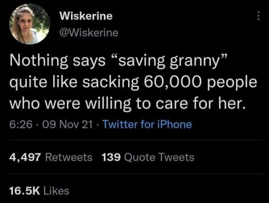The image size is (269, 203).
Task: View Wiskerine's profile photo
Action: tap(30, 24)
